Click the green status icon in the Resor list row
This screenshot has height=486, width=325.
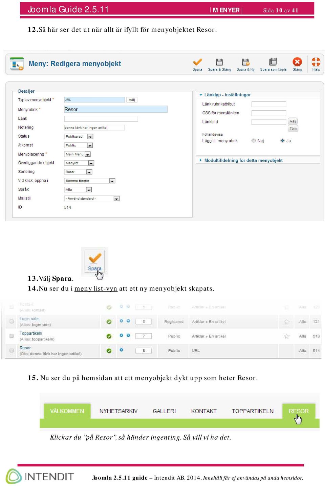[x=109, y=351]
